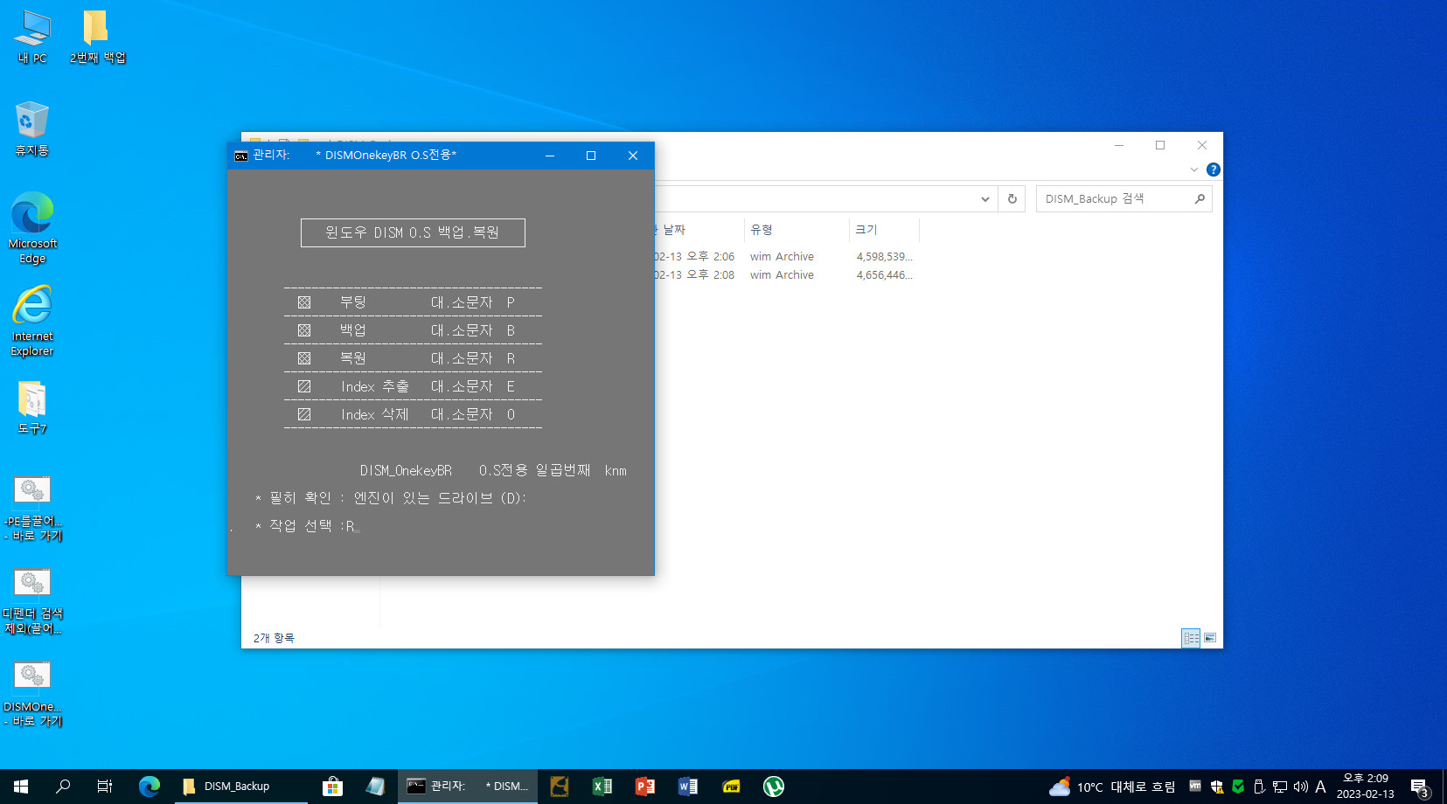Image resolution: width=1447 pixels, height=804 pixels.
Task: Open the Microsoft Store taskbar icon
Action: pos(332,787)
